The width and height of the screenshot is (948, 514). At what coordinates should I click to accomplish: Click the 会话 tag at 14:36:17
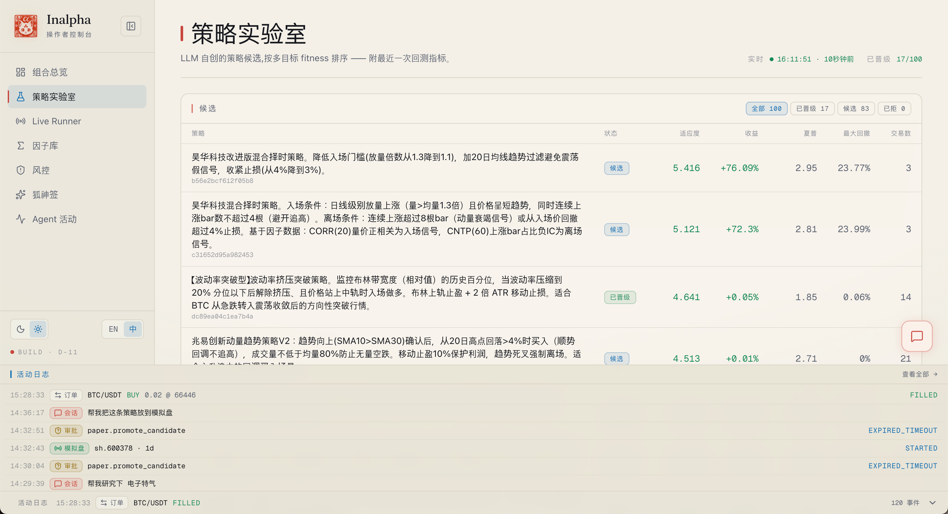click(x=66, y=413)
